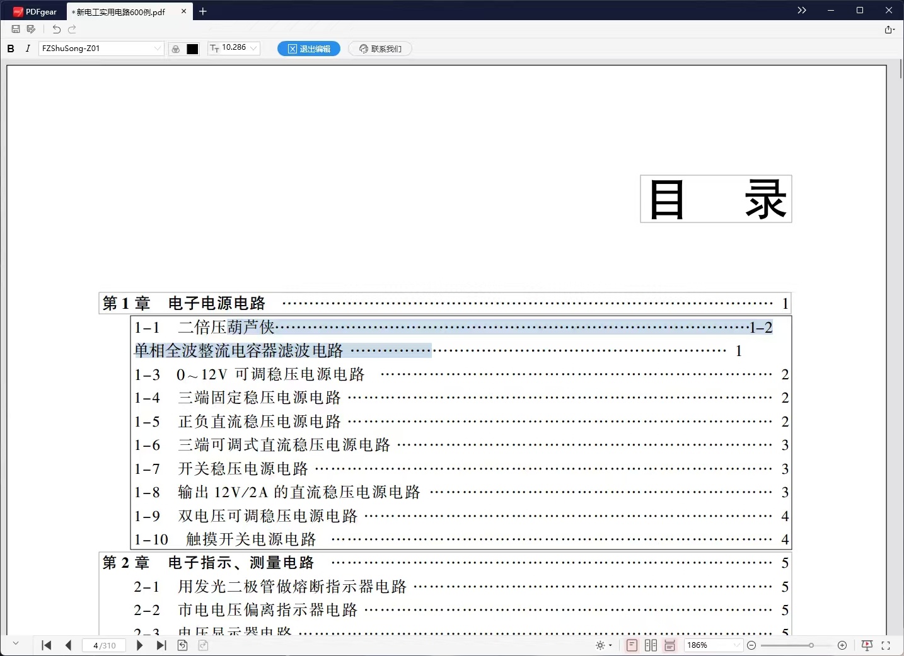The width and height of the screenshot is (904, 656).
Task: Undo the last edit
Action: coord(57,29)
